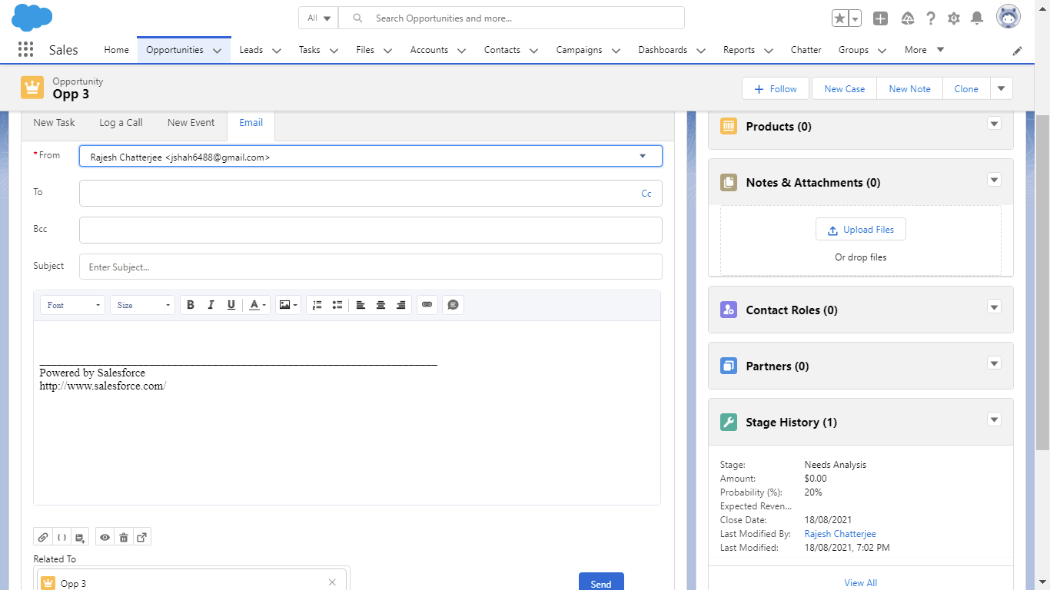The width and height of the screenshot is (1050, 590).
Task: Remove Opp 3 from Related To
Action: 332,582
